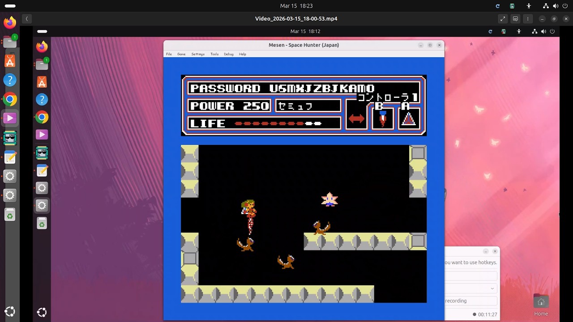573x322 pixels.
Task: Open the Home folder desktop icon
Action: tap(541, 305)
